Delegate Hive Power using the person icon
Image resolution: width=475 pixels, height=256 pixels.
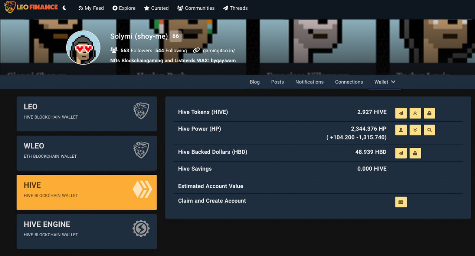[401, 130]
